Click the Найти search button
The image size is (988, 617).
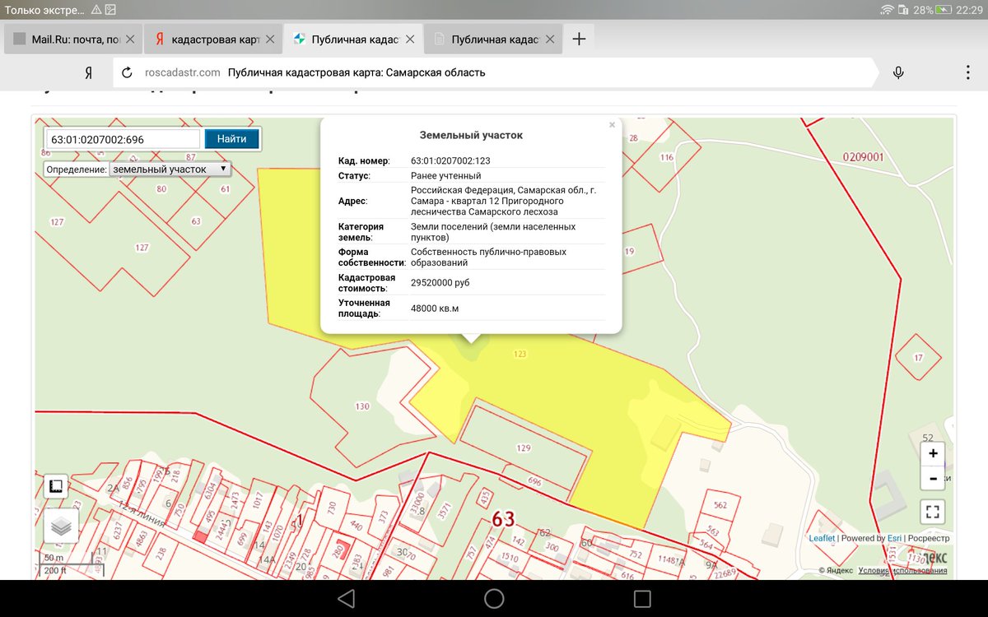(x=231, y=139)
